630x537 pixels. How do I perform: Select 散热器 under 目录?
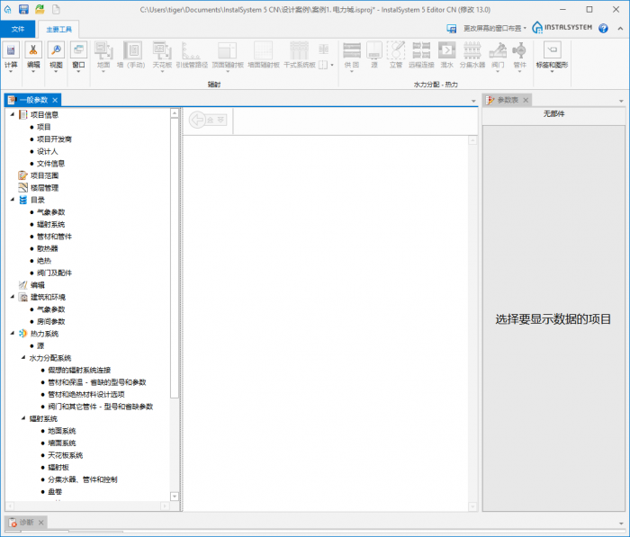(48, 248)
